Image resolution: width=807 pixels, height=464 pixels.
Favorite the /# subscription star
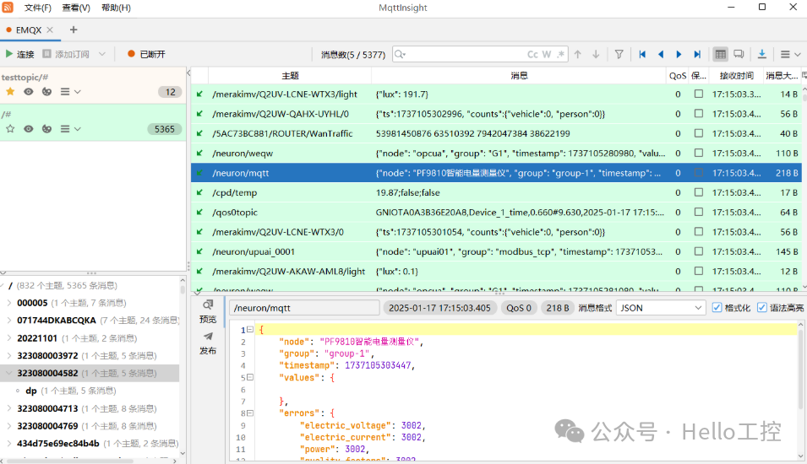pyautogui.click(x=10, y=129)
